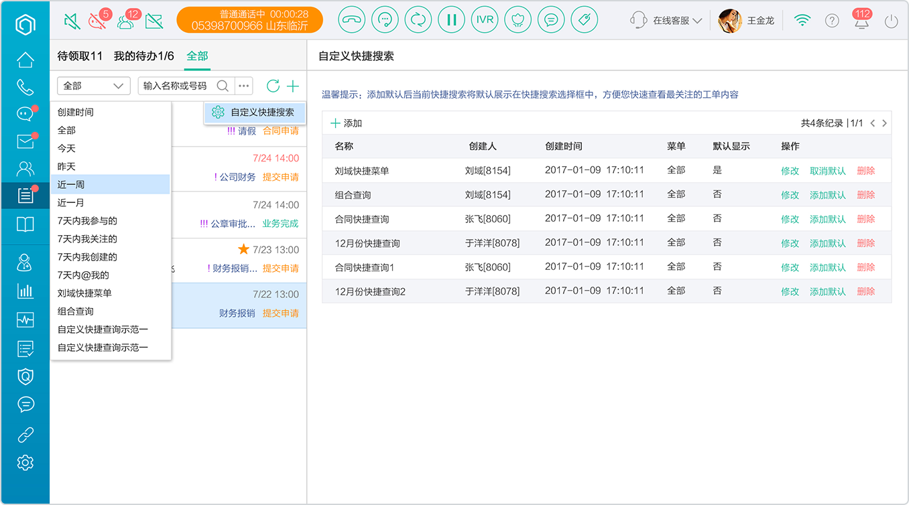Image resolution: width=909 pixels, height=505 pixels.
Task: Click the mute speaker icon in top bar
Action: click(72, 21)
